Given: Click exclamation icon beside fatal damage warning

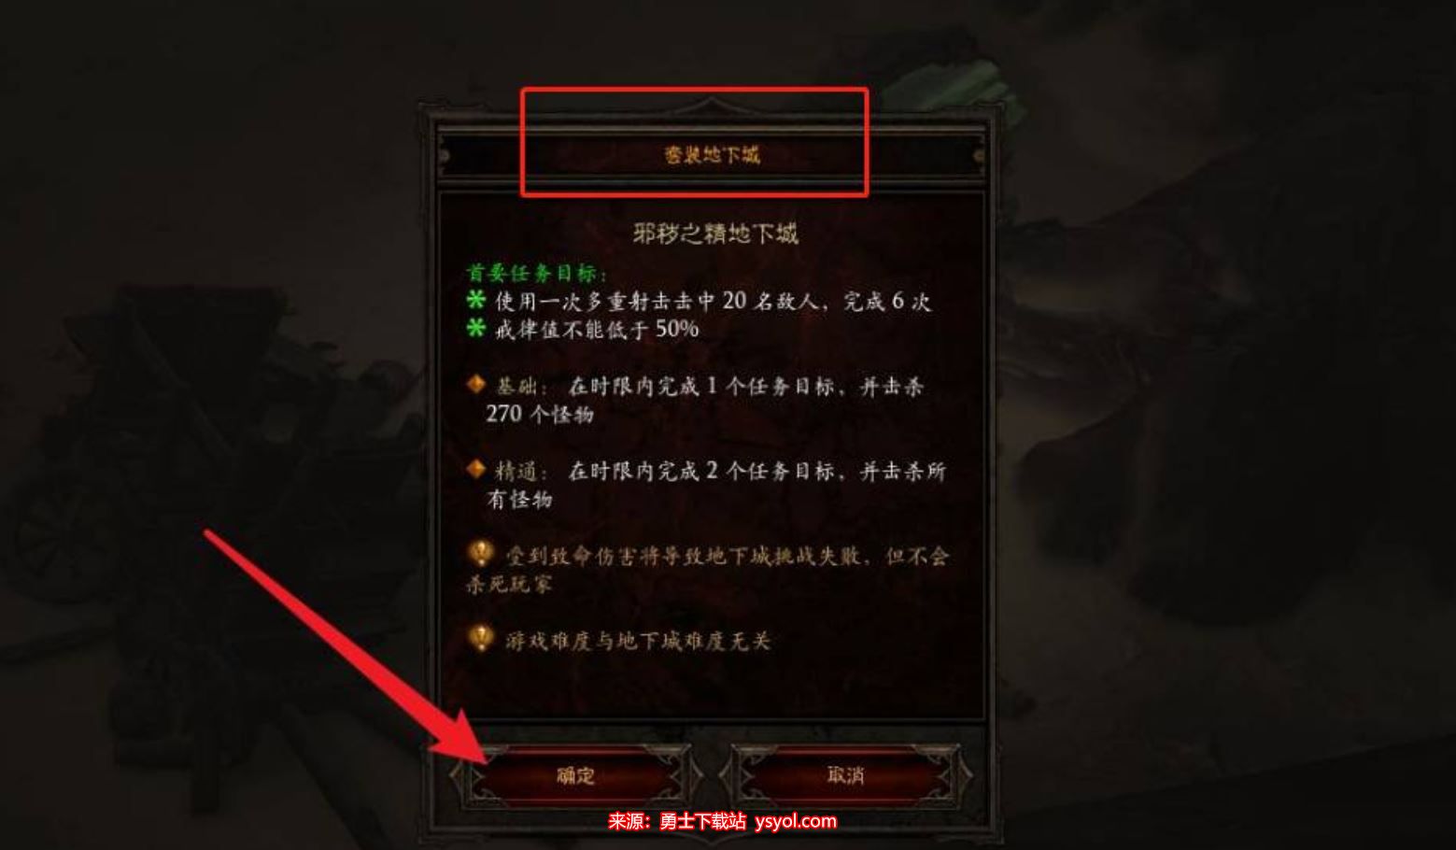Looking at the screenshot, I should coord(479,554).
